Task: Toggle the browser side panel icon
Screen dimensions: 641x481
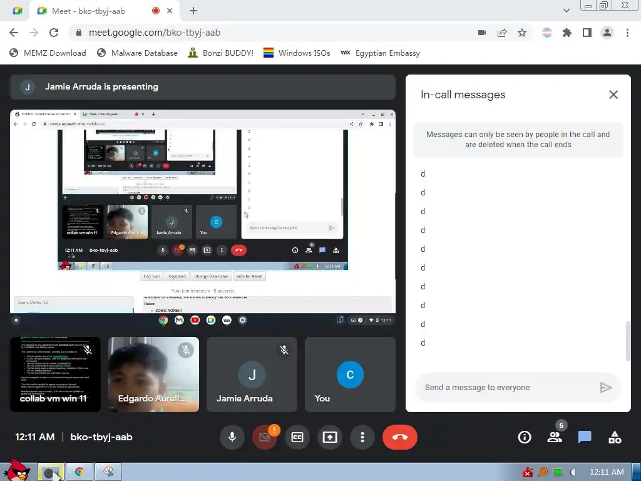Action: click(x=587, y=33)
